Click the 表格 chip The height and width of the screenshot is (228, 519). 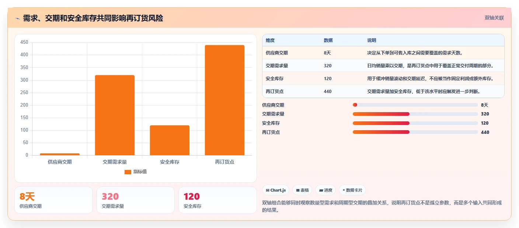[x=302, y=190]
